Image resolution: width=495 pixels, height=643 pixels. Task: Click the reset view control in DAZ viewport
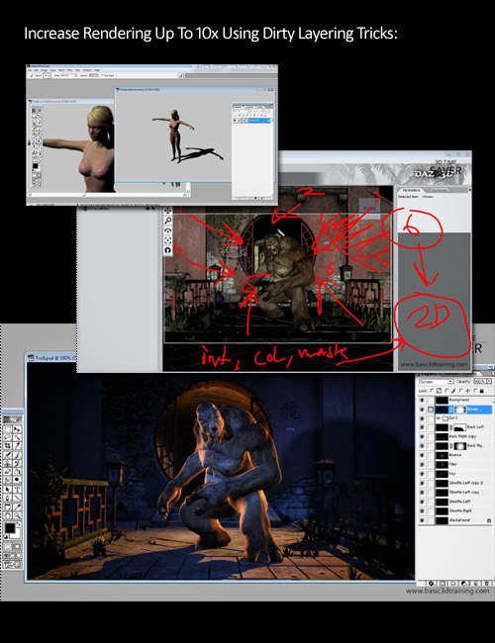tap(168, 250)
